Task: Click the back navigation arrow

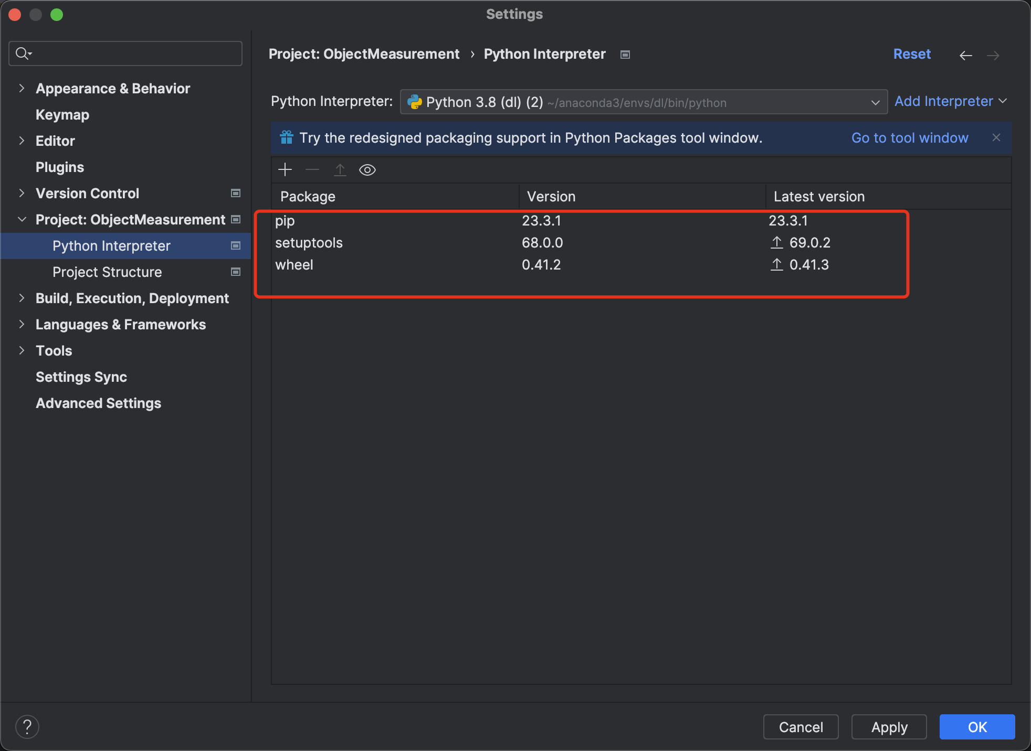Action: tap(965, 55)
